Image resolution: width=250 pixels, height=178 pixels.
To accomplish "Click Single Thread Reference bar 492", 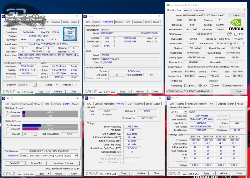I will pyautogui.click(x=50, y=116).
